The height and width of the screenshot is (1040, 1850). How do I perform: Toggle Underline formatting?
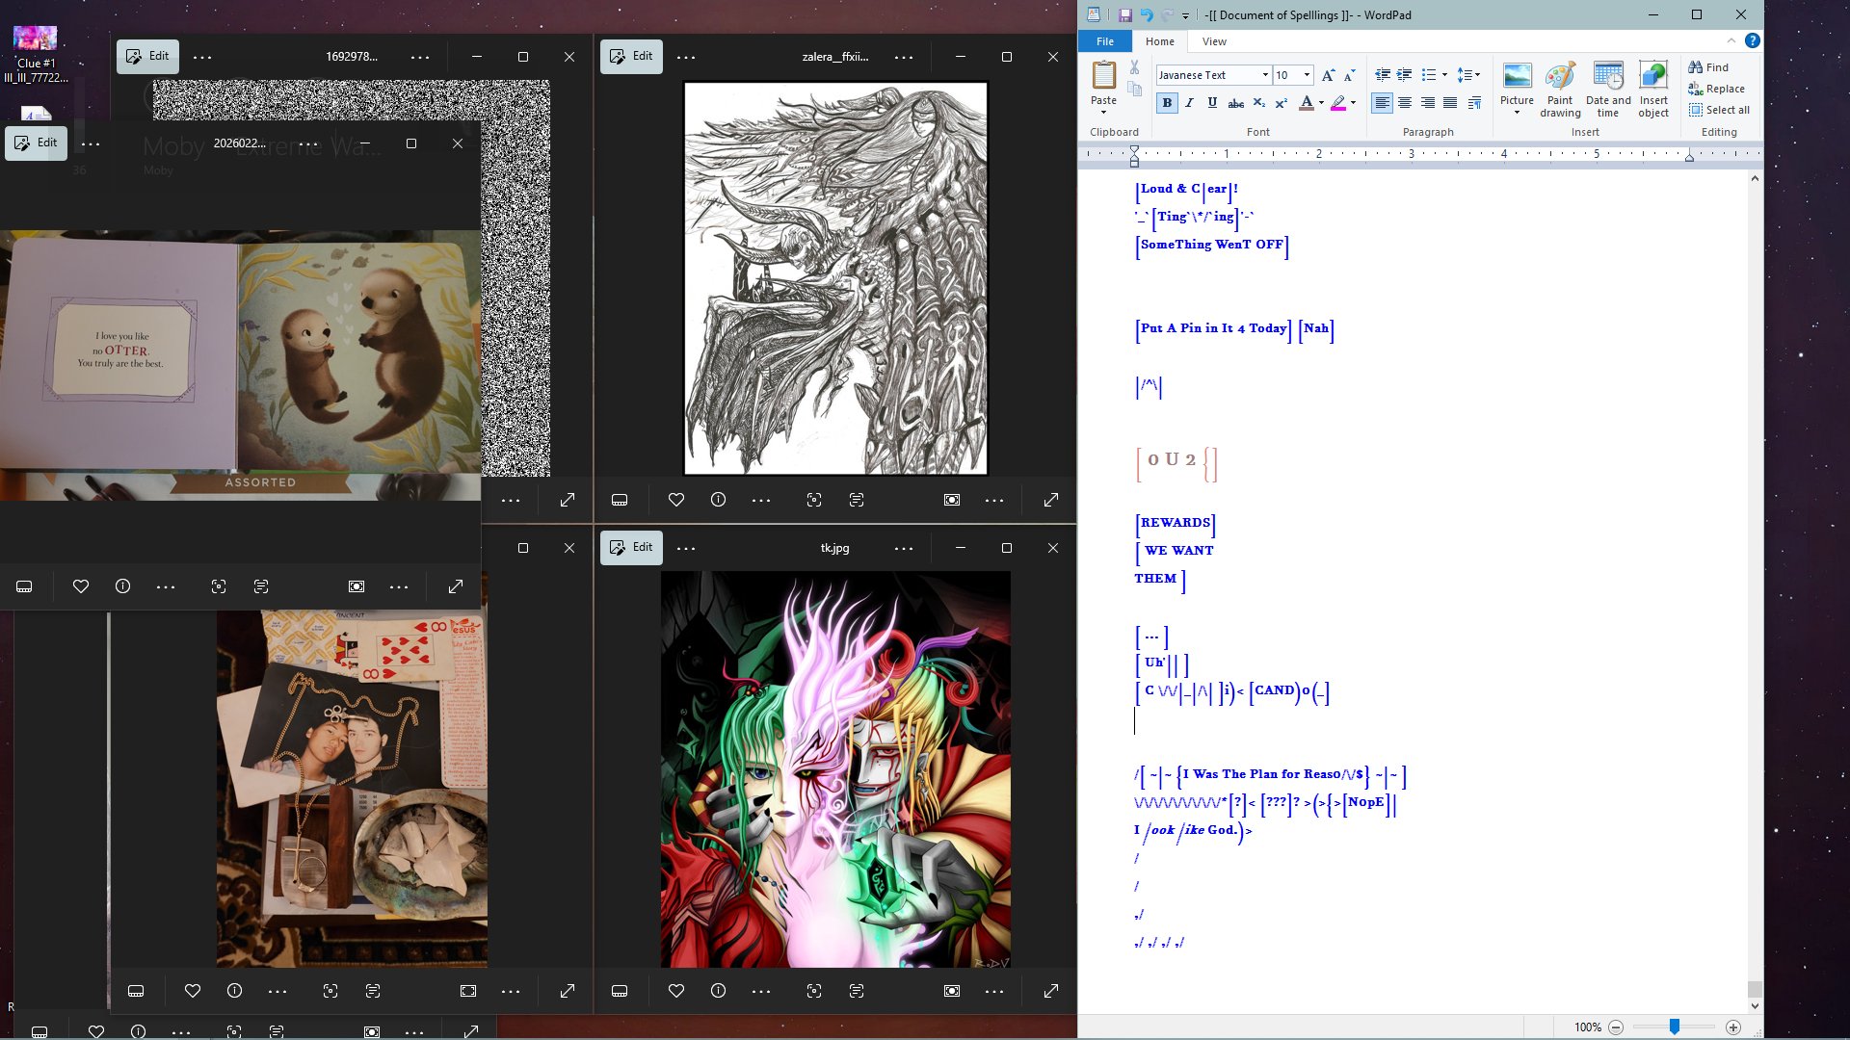coord(1212,103)
